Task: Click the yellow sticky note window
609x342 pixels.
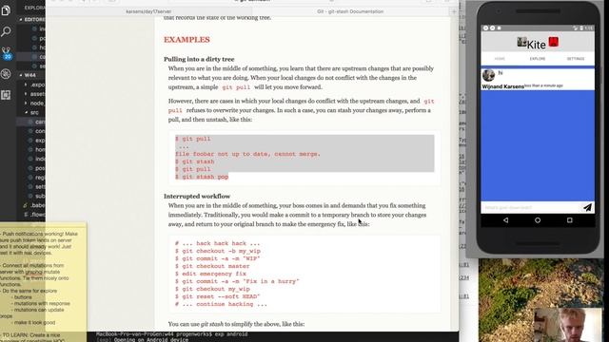Action: (x=43, y=281)
